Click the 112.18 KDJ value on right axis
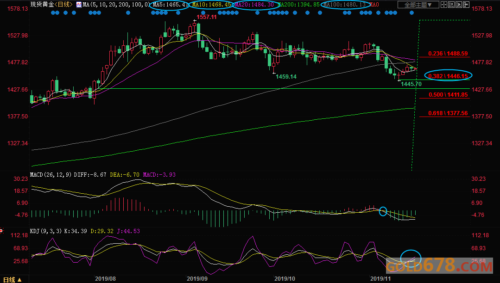 [x=480, y=235]
